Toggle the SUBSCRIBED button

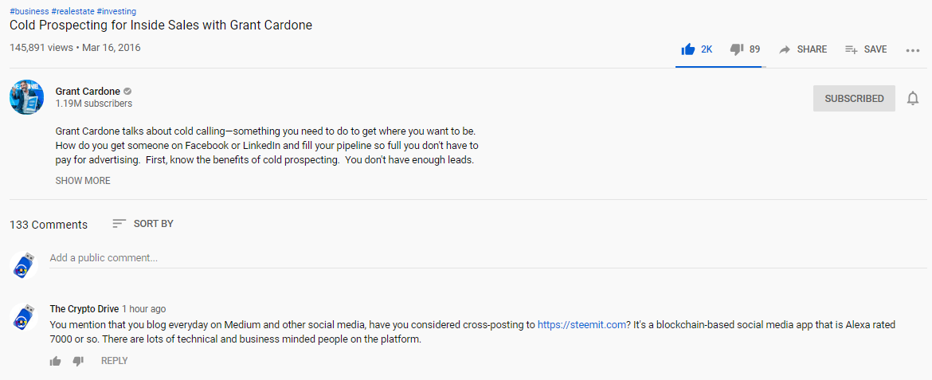(x=854, y=99)
